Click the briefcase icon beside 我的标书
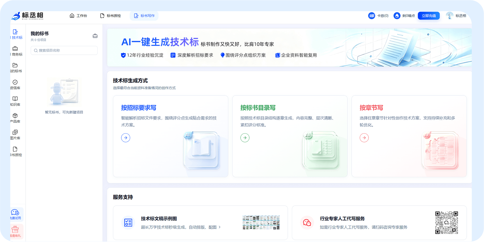The width and height of the screenshot is (484, 242). pos(95,36)
